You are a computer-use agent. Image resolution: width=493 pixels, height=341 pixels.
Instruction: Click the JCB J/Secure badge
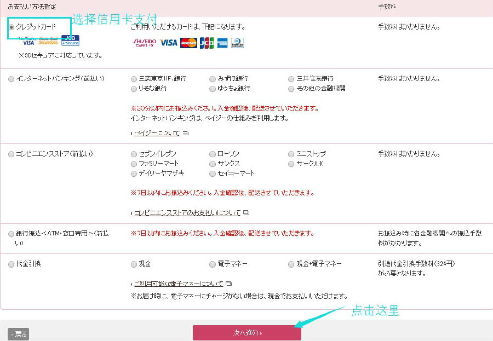point(70,40)
